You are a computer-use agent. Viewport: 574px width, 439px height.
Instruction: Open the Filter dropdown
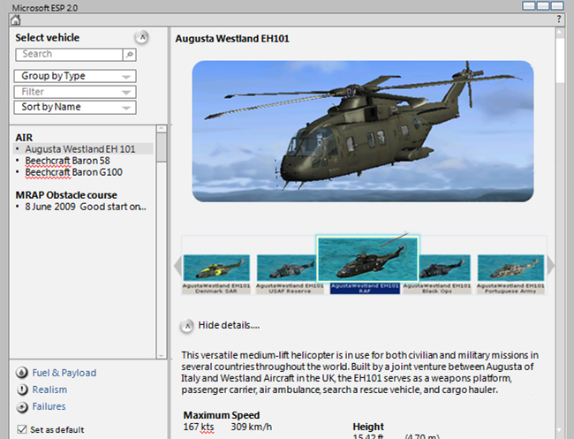point(75,92)
